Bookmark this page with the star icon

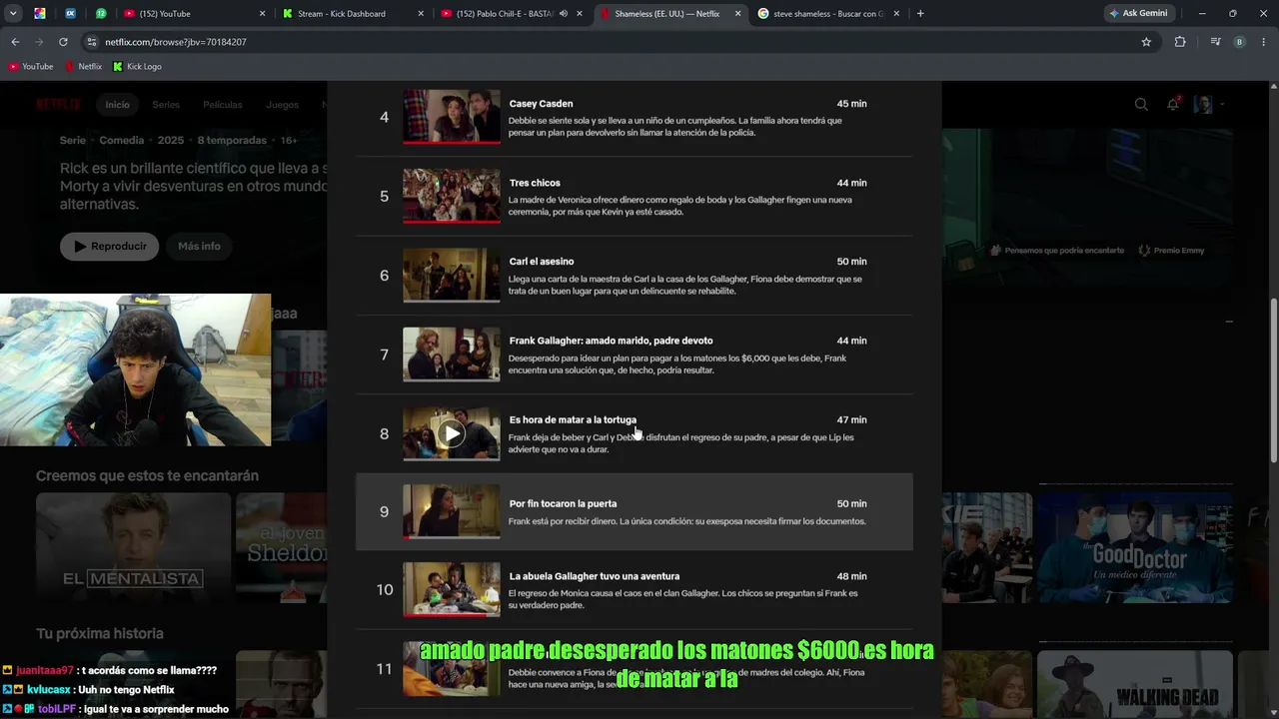(1146, 42)
